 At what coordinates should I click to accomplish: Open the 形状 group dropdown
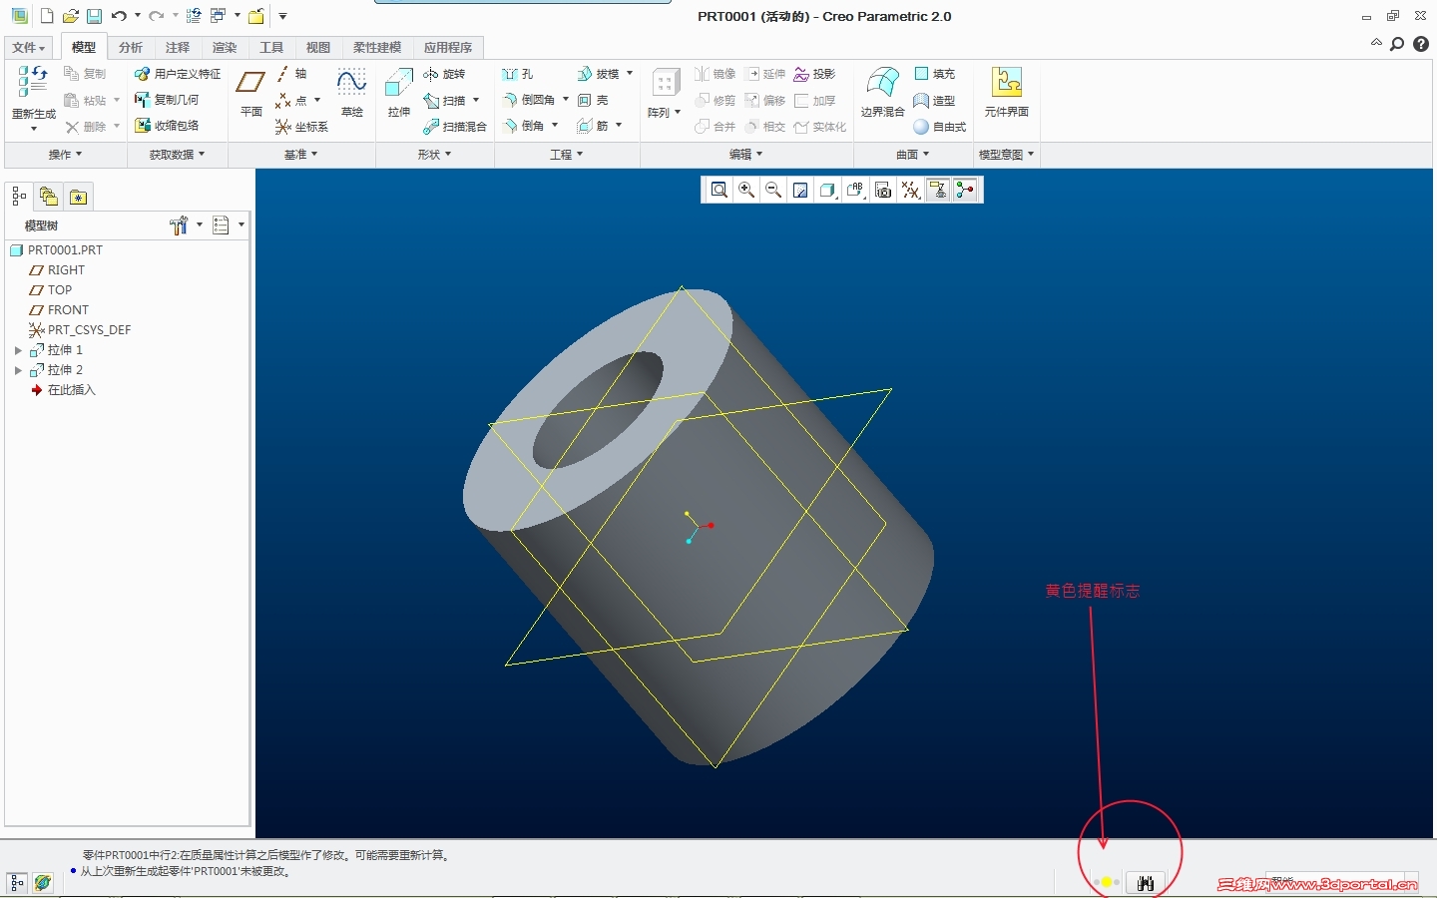tap(434, 155)
